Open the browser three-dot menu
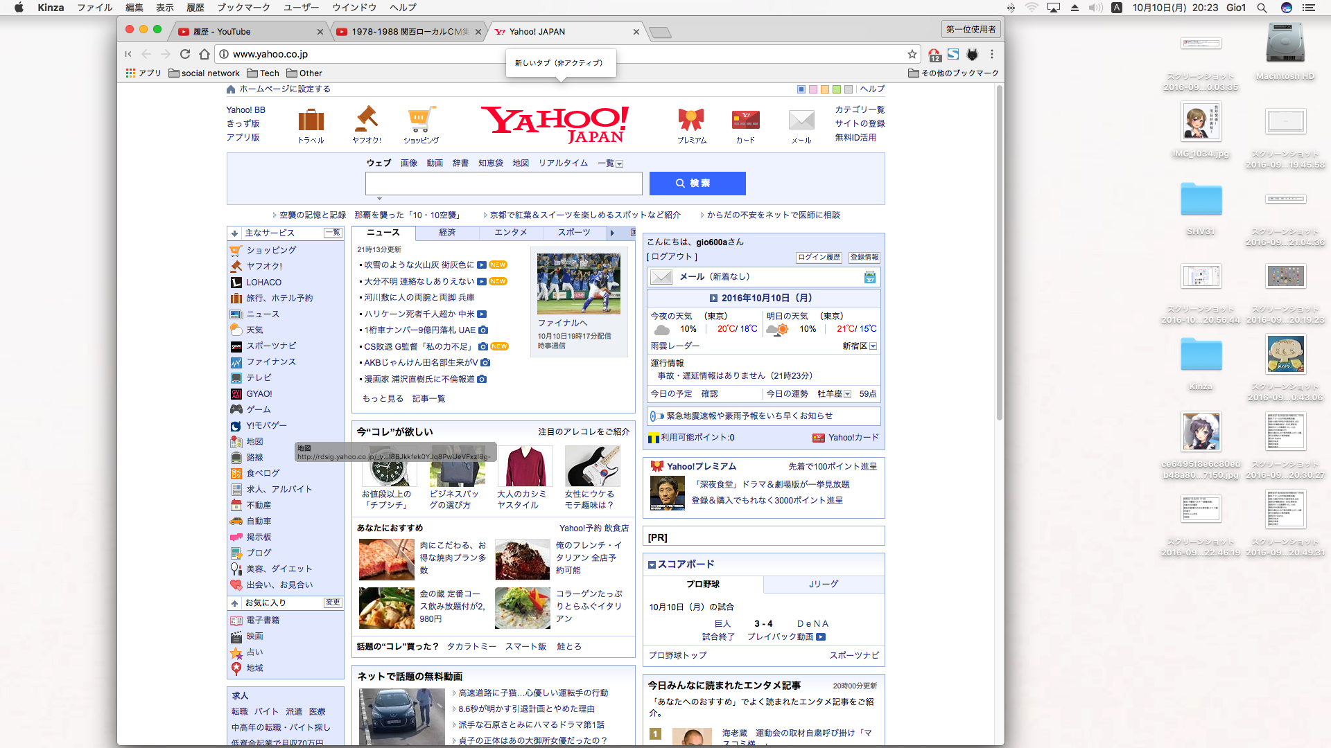 [992, 54]
